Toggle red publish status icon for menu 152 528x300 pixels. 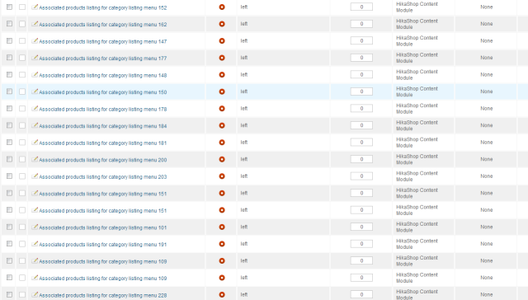222,7
